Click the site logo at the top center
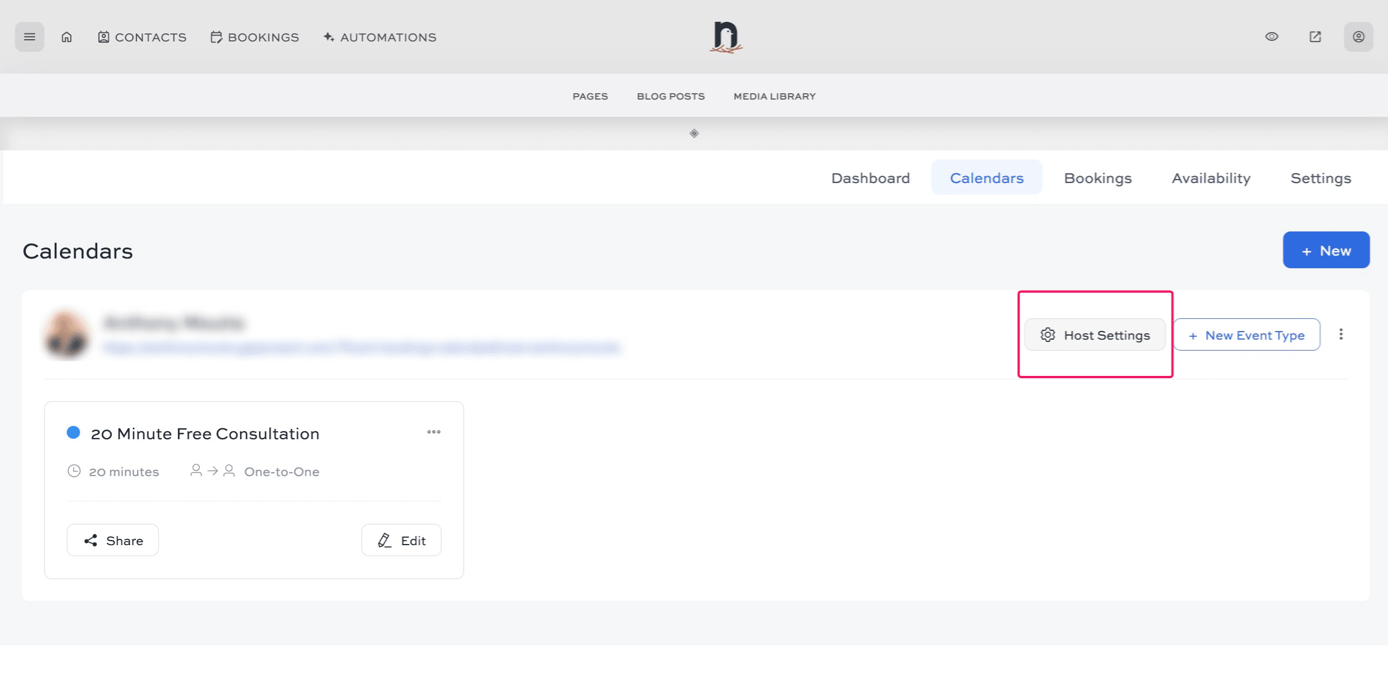The image size is (1388, 700). [x=725, y=37]
